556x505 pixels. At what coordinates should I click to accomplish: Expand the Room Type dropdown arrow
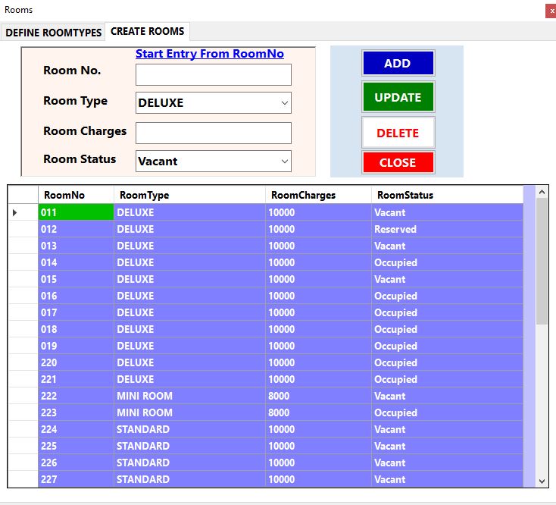(284, 103)
